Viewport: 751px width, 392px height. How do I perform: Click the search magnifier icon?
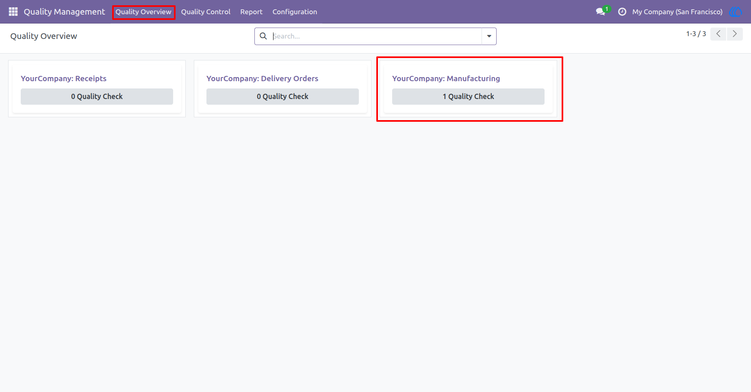pyautogui.click(x=263, y=36)
